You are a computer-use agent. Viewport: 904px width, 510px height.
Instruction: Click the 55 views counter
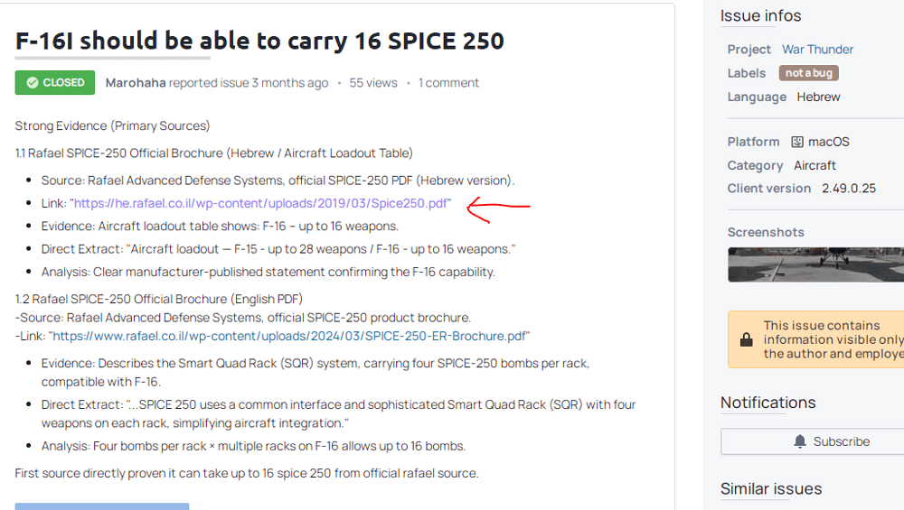click(x=373, y=83)
